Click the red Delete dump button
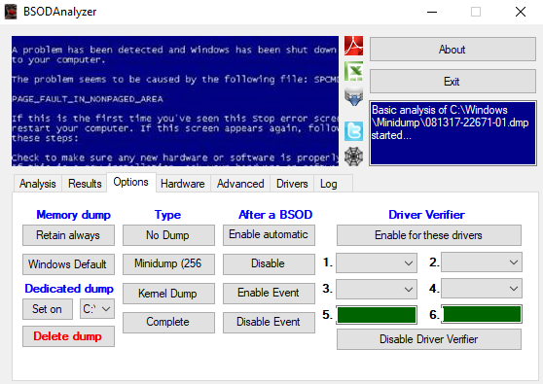 68,336
